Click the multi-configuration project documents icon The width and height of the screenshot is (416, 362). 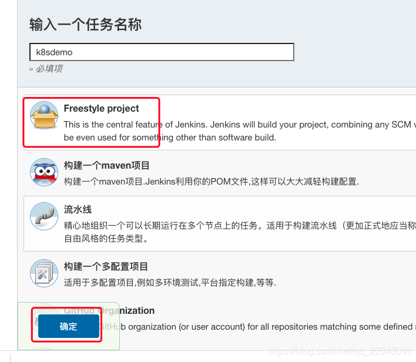[44, 273]
